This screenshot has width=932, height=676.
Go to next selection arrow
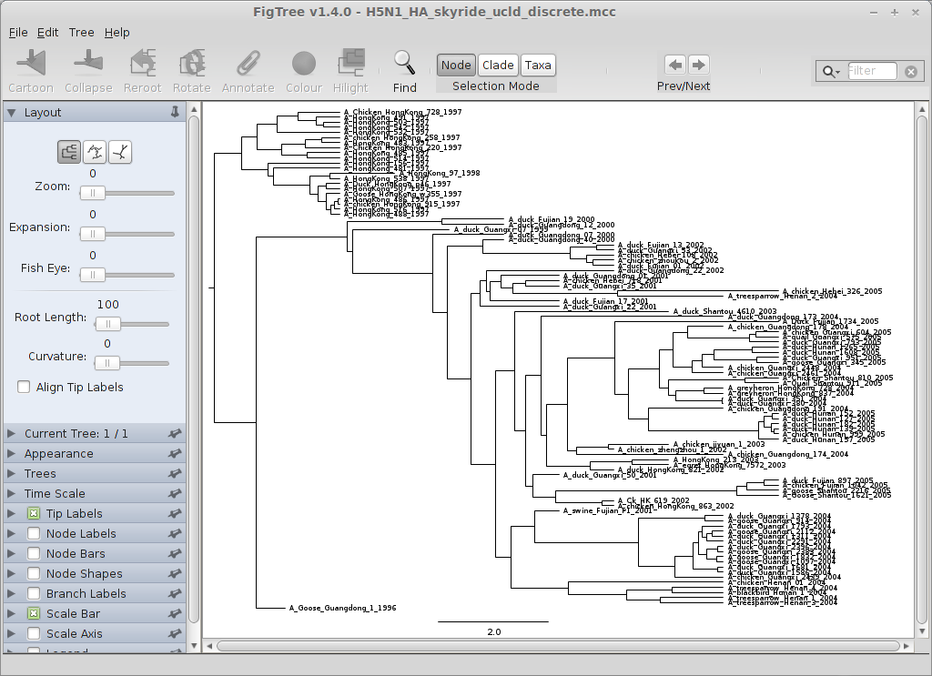click(699, 65)
